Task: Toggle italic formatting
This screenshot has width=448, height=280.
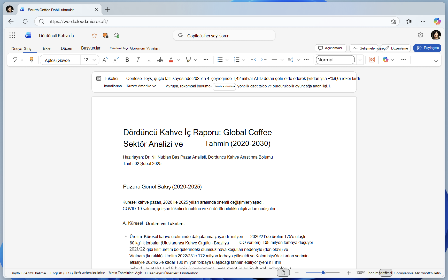Action: 138,60
